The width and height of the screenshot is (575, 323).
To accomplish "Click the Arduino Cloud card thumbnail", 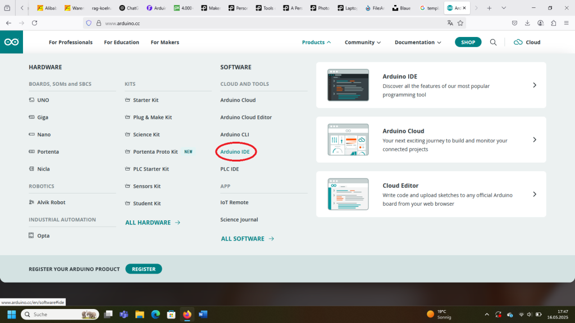I will [x=348, y=140].
